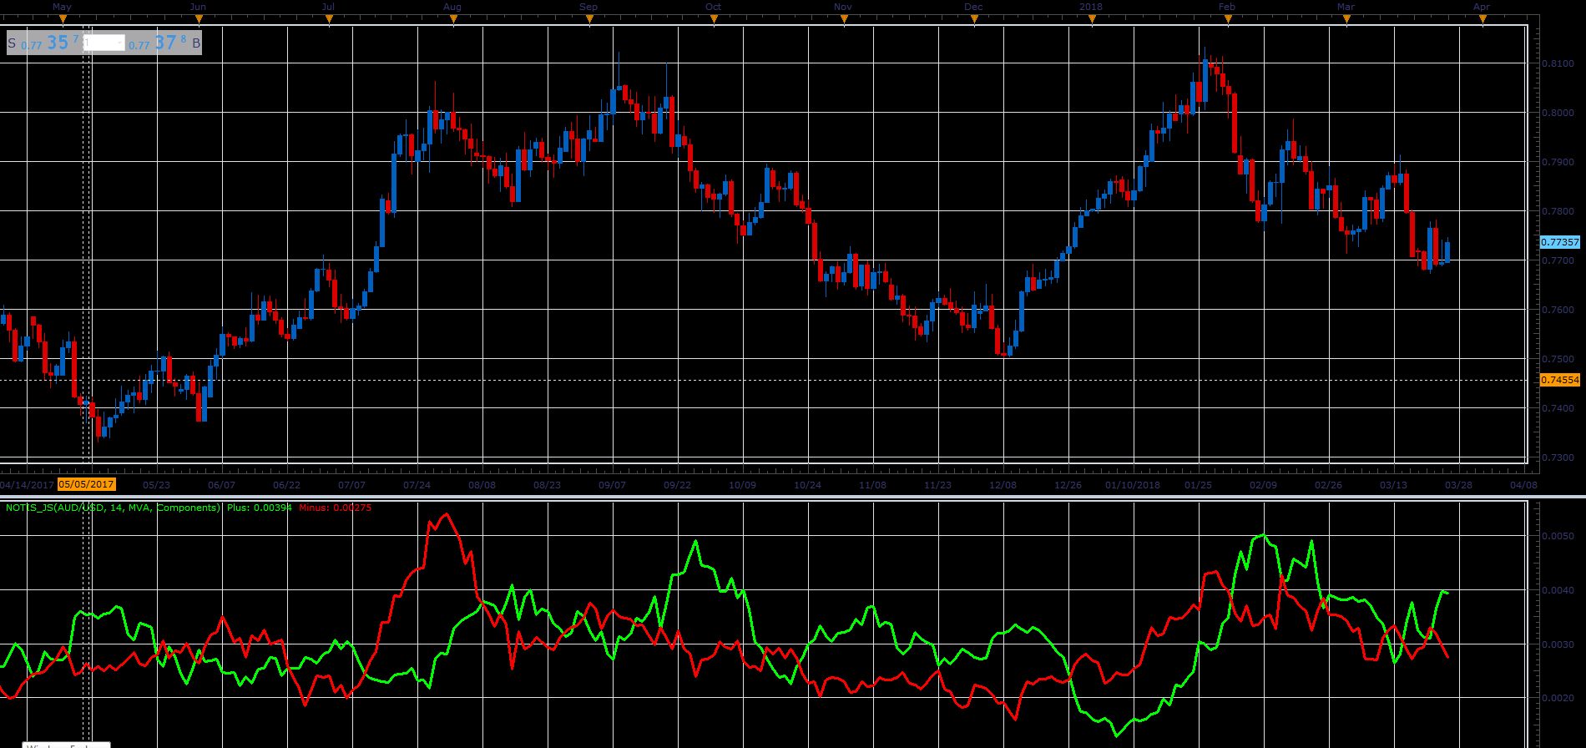Click the orange Apr marker on the top time scale
The image size is (1586, 748).
(x=1482, y=18)
